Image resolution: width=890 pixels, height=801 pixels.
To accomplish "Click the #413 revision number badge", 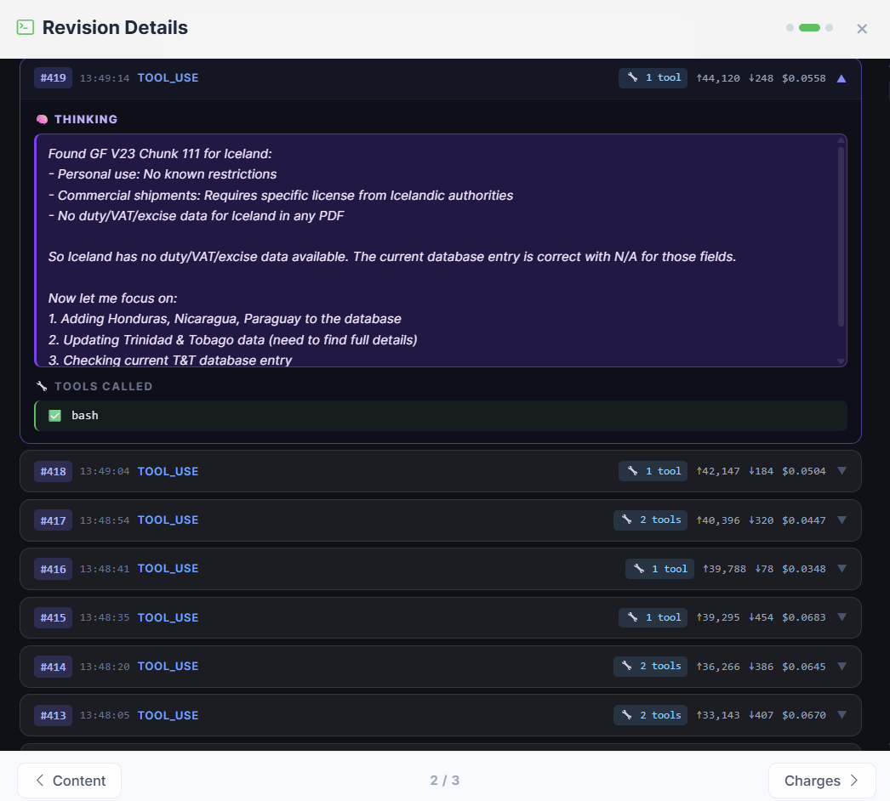I will (x=53, y=715).
